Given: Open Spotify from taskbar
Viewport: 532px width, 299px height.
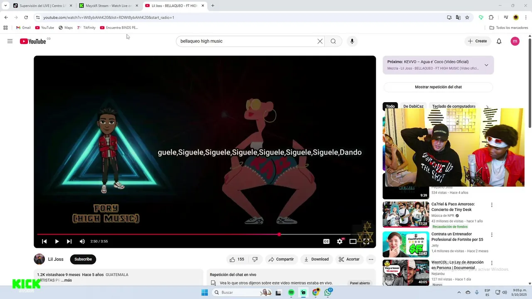Looking at the screenshot, I should coord(291,292).
